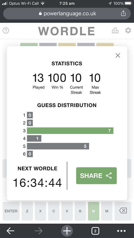Select the 5-guess distribution bar
134x238 pixels.
[58, 146]
